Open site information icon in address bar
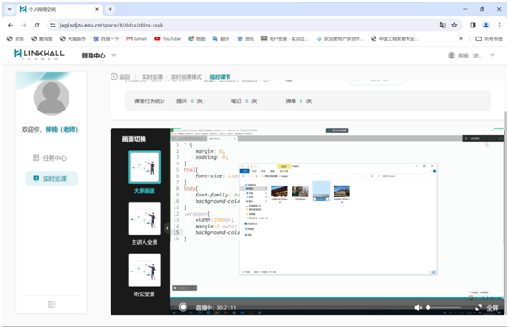Screen dimensions: 509x329 (x=53, y=25)
